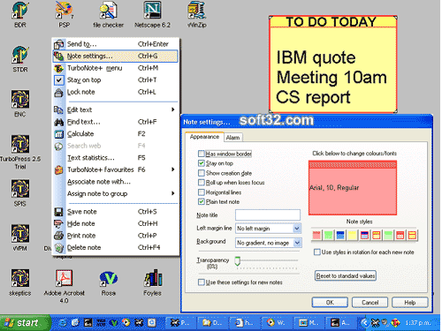Select Calculate in the menu

click(116, 134)
